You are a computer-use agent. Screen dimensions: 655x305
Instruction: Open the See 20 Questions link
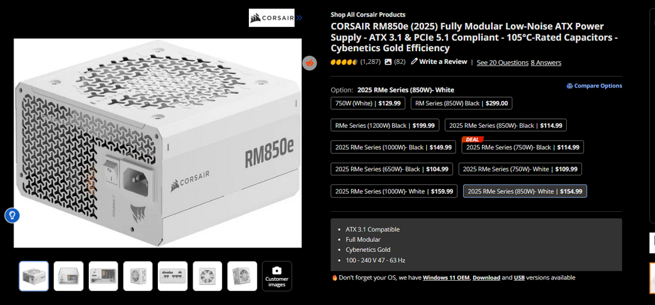tap(503, 63)
